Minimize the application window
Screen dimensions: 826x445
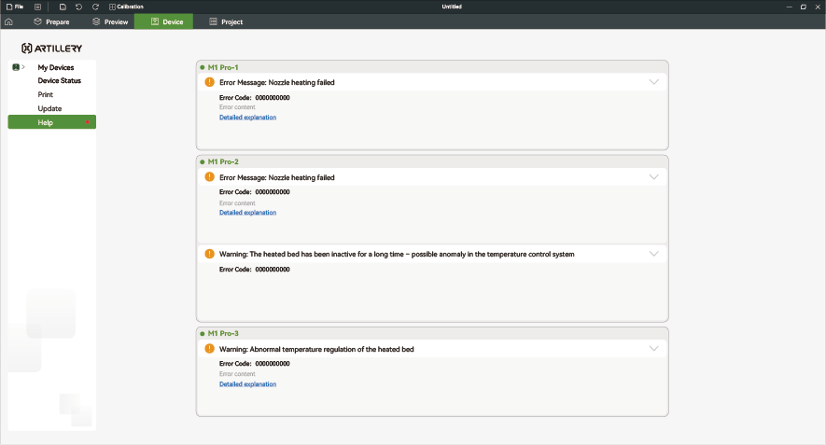789,7
